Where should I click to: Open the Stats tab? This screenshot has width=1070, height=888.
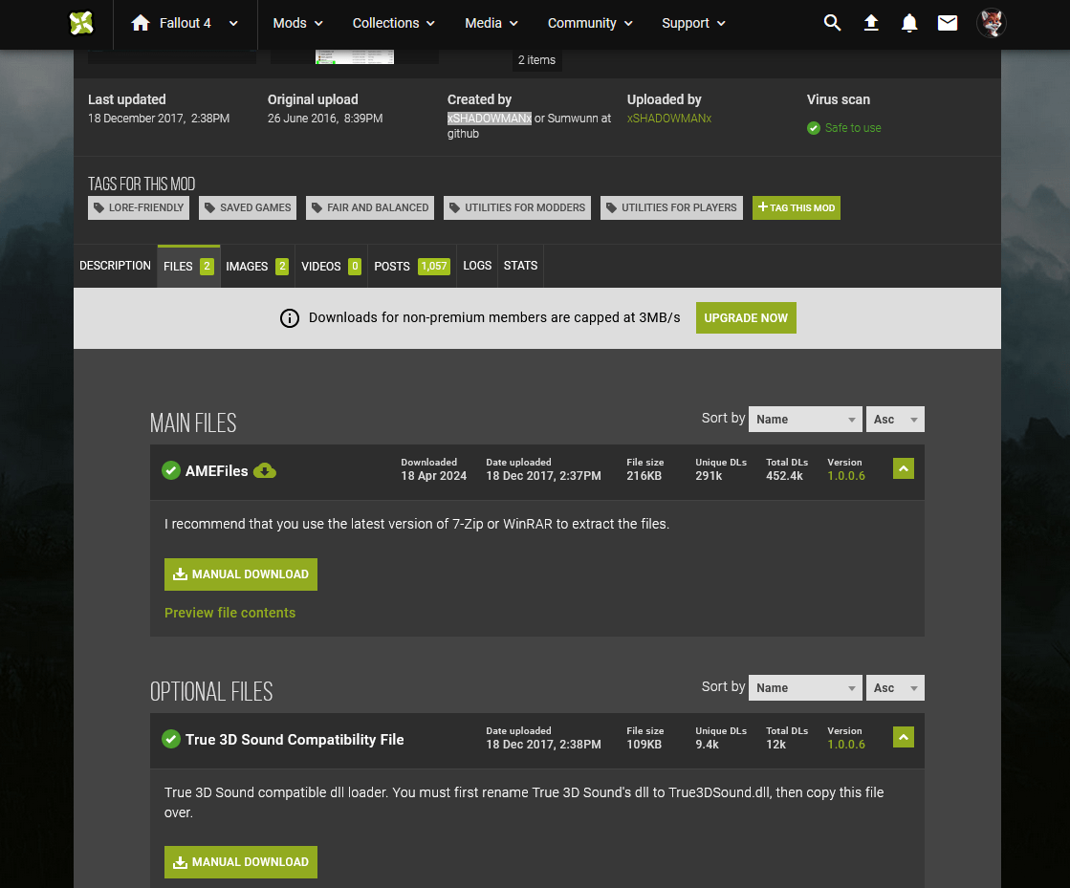(x=521, y=266)
